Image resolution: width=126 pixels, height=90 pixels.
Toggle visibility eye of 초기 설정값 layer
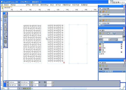point(100,71)
